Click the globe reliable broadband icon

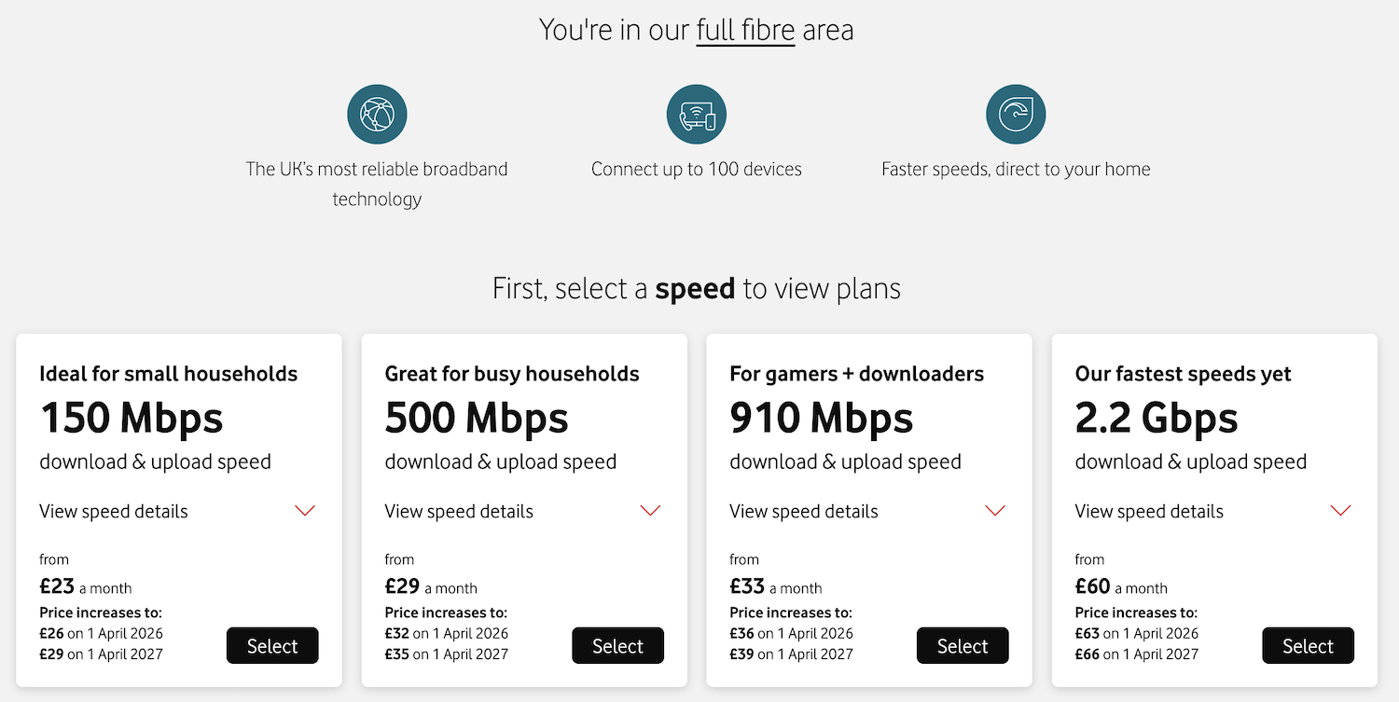coord(377,115)
